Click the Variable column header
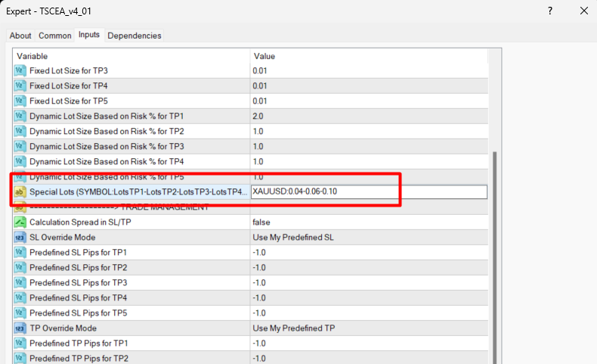This screenshot has width=597, height=364. pyautogui.click(x=131, y=56)
